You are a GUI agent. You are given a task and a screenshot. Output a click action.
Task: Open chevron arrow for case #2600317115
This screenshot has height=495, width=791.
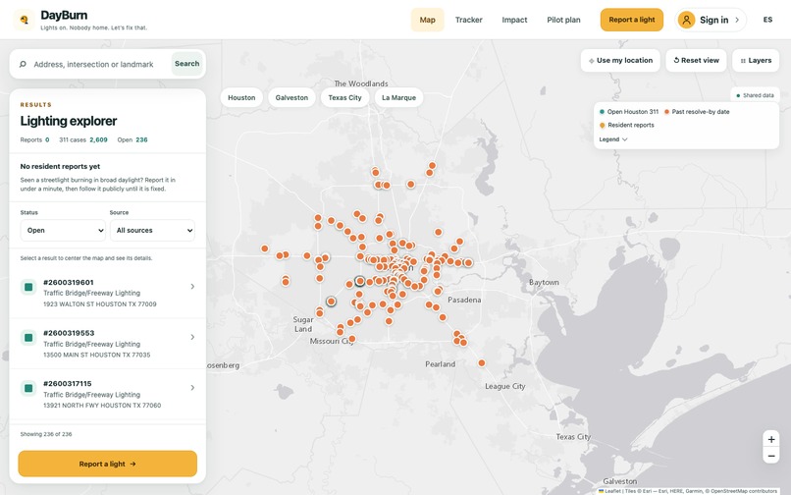click(192, 387)
